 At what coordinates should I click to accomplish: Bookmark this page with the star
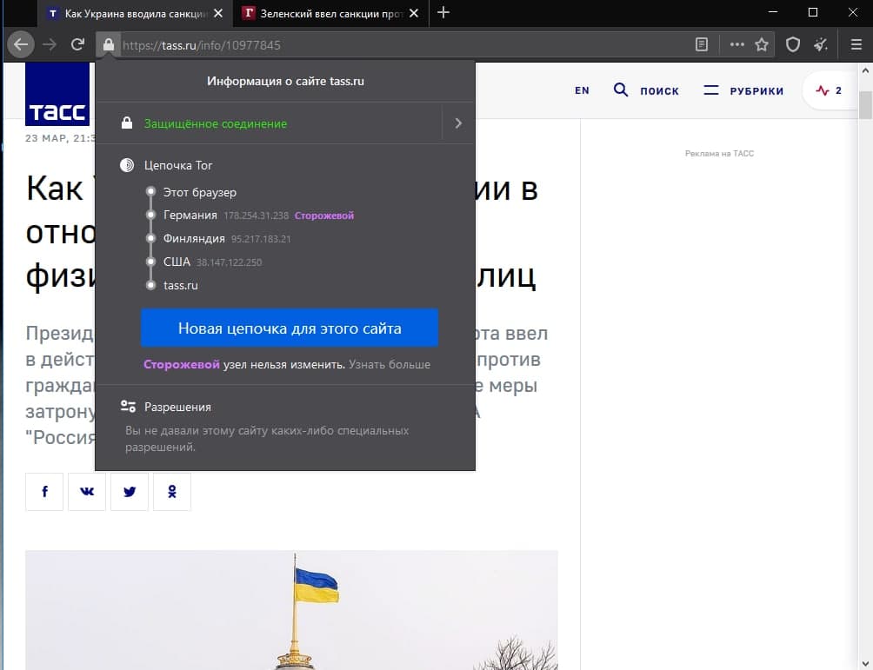click(762, 44)
